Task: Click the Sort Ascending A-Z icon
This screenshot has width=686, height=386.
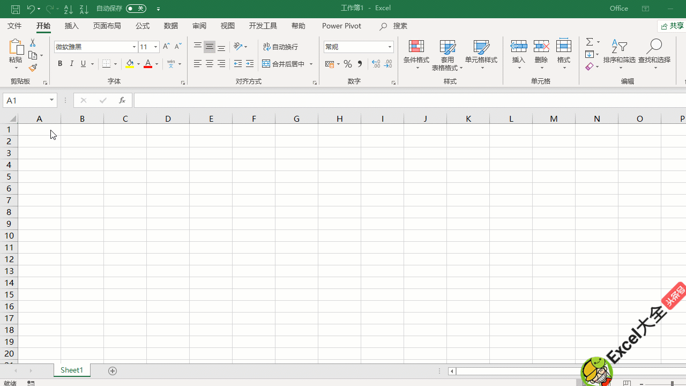Action: [x=68, y=9]
